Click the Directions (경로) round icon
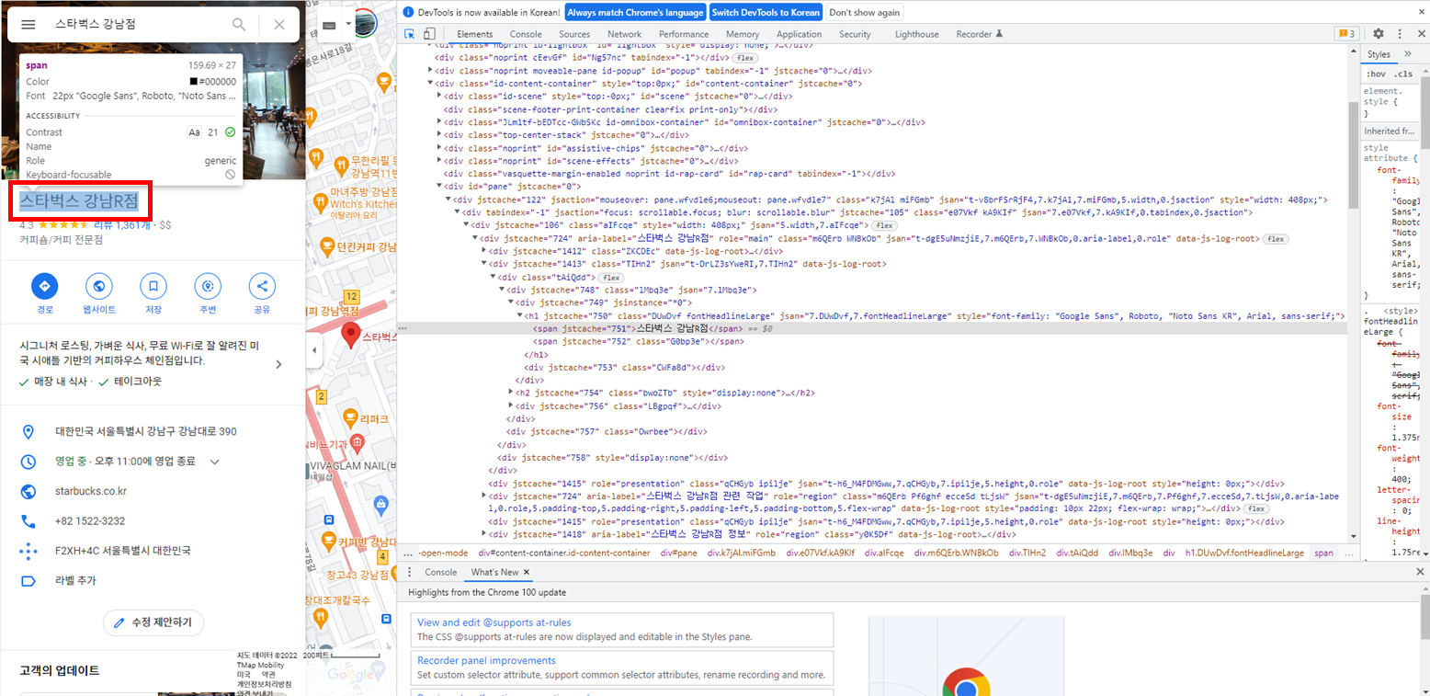Viewport: 1430px width, 696px height. pyautogui.click(x=44, y=286)
